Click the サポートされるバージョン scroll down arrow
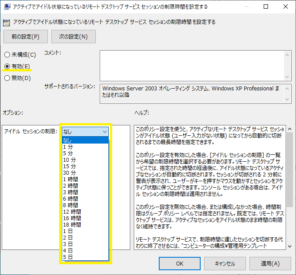Viewport: 296px width, 275px height. pyautogui.click(x=287, y=99)
